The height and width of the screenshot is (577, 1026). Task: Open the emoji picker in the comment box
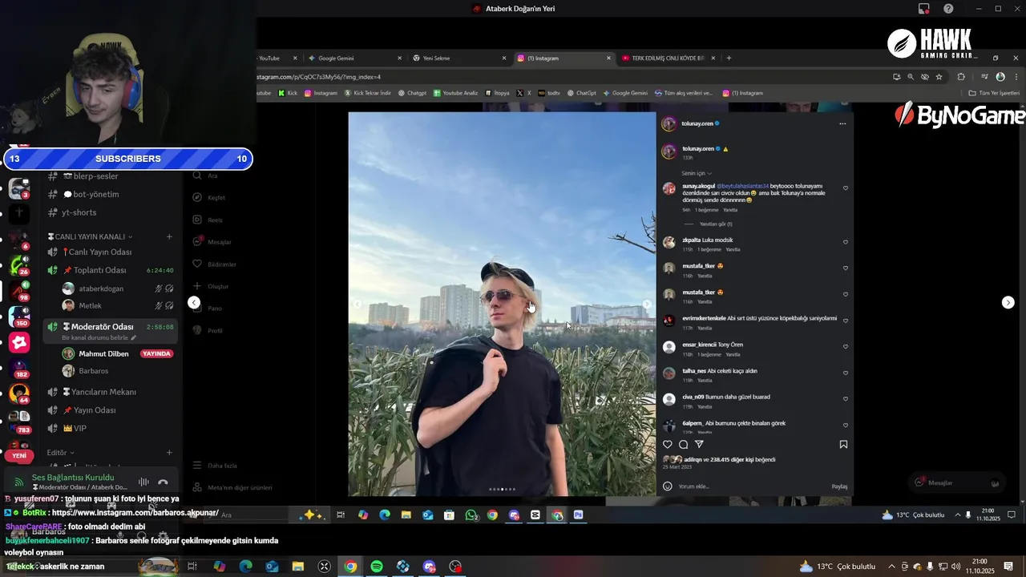click(668, 486)
